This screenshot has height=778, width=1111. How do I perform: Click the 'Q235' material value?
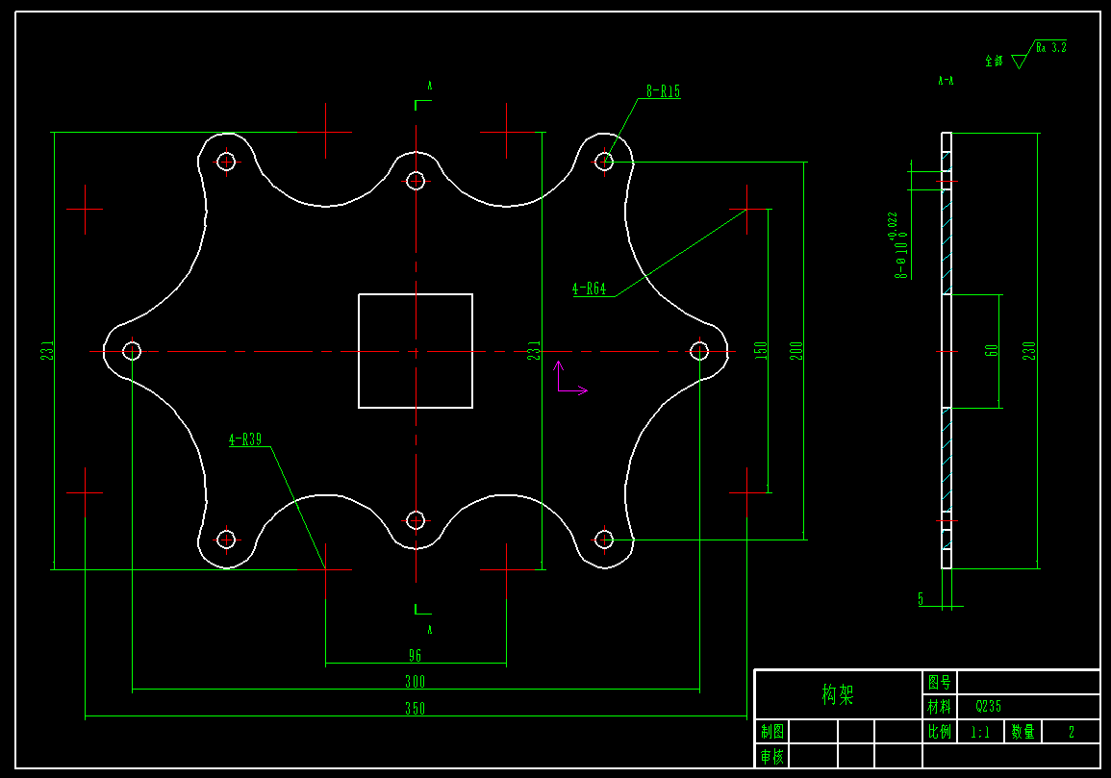[x=989, y=707]
